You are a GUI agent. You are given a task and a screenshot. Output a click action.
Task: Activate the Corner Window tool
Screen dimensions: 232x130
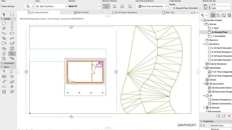click(x=4, y=76)
